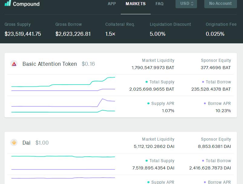Click the BAT Total Borrow legend label
243x184 pixels.
tap(218, 82)
